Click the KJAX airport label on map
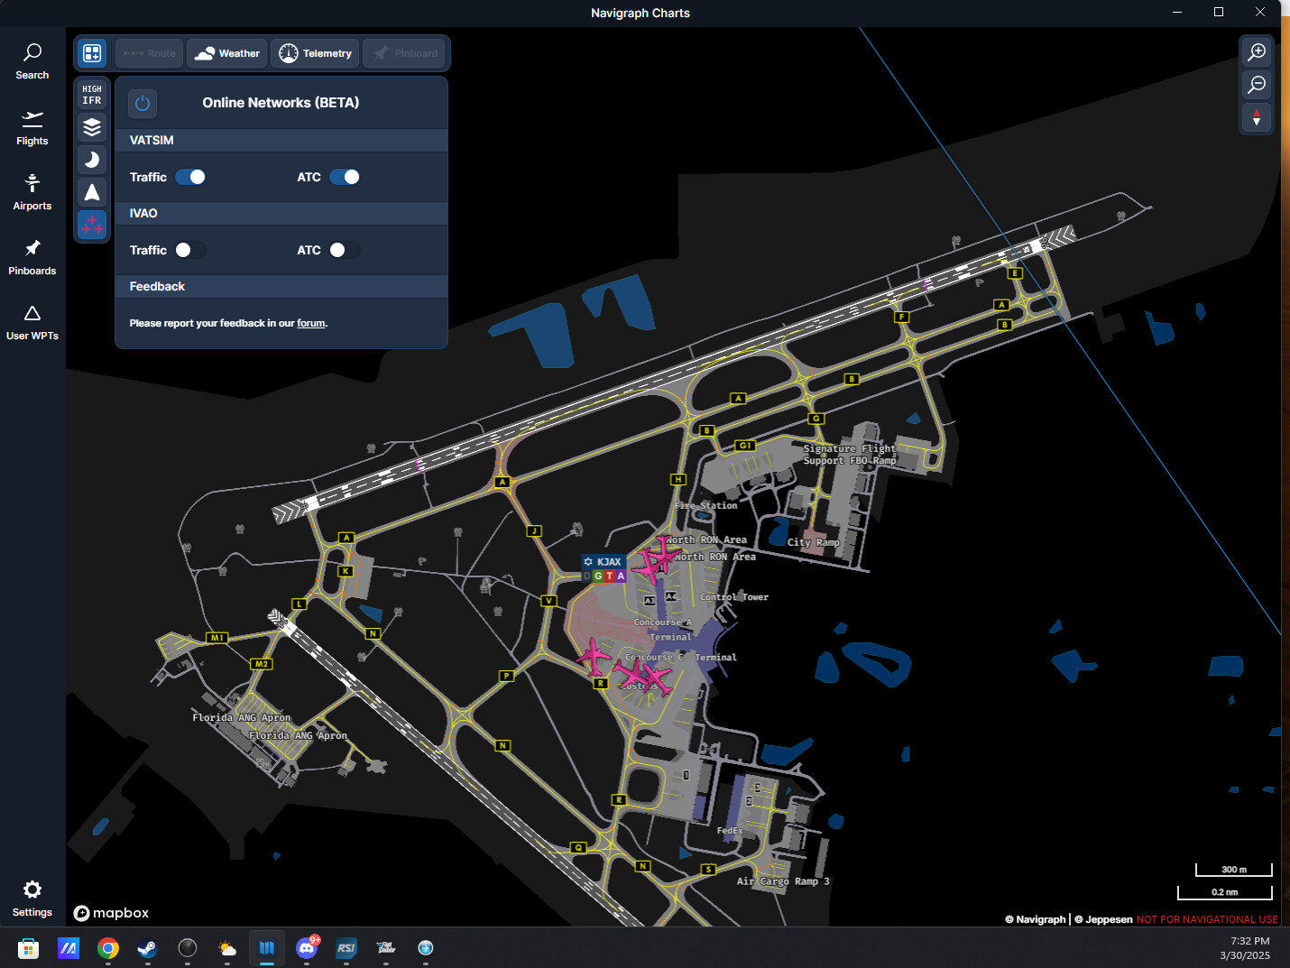The height and width of the screenshot is (968, 1290). (604, 562)
